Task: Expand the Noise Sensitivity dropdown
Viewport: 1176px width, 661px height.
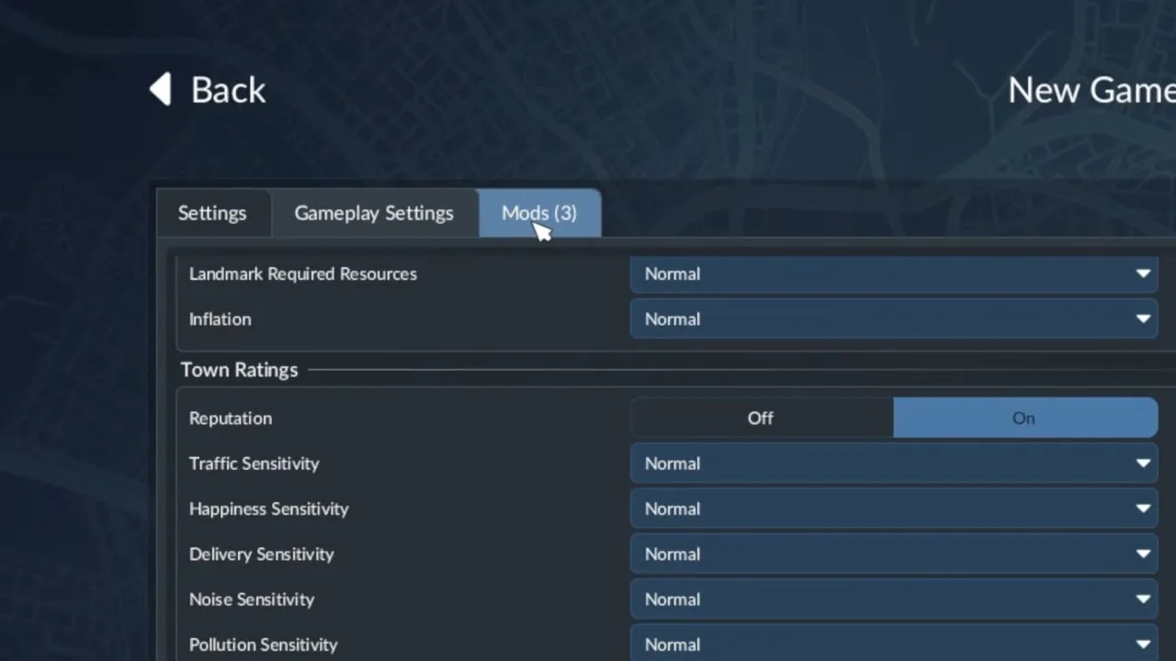Action: pos(894,599)
